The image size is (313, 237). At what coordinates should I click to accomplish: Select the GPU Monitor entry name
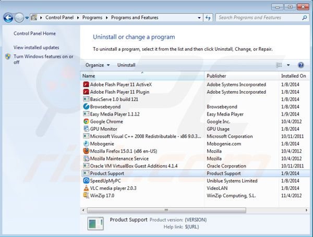(x=104, y=129)
